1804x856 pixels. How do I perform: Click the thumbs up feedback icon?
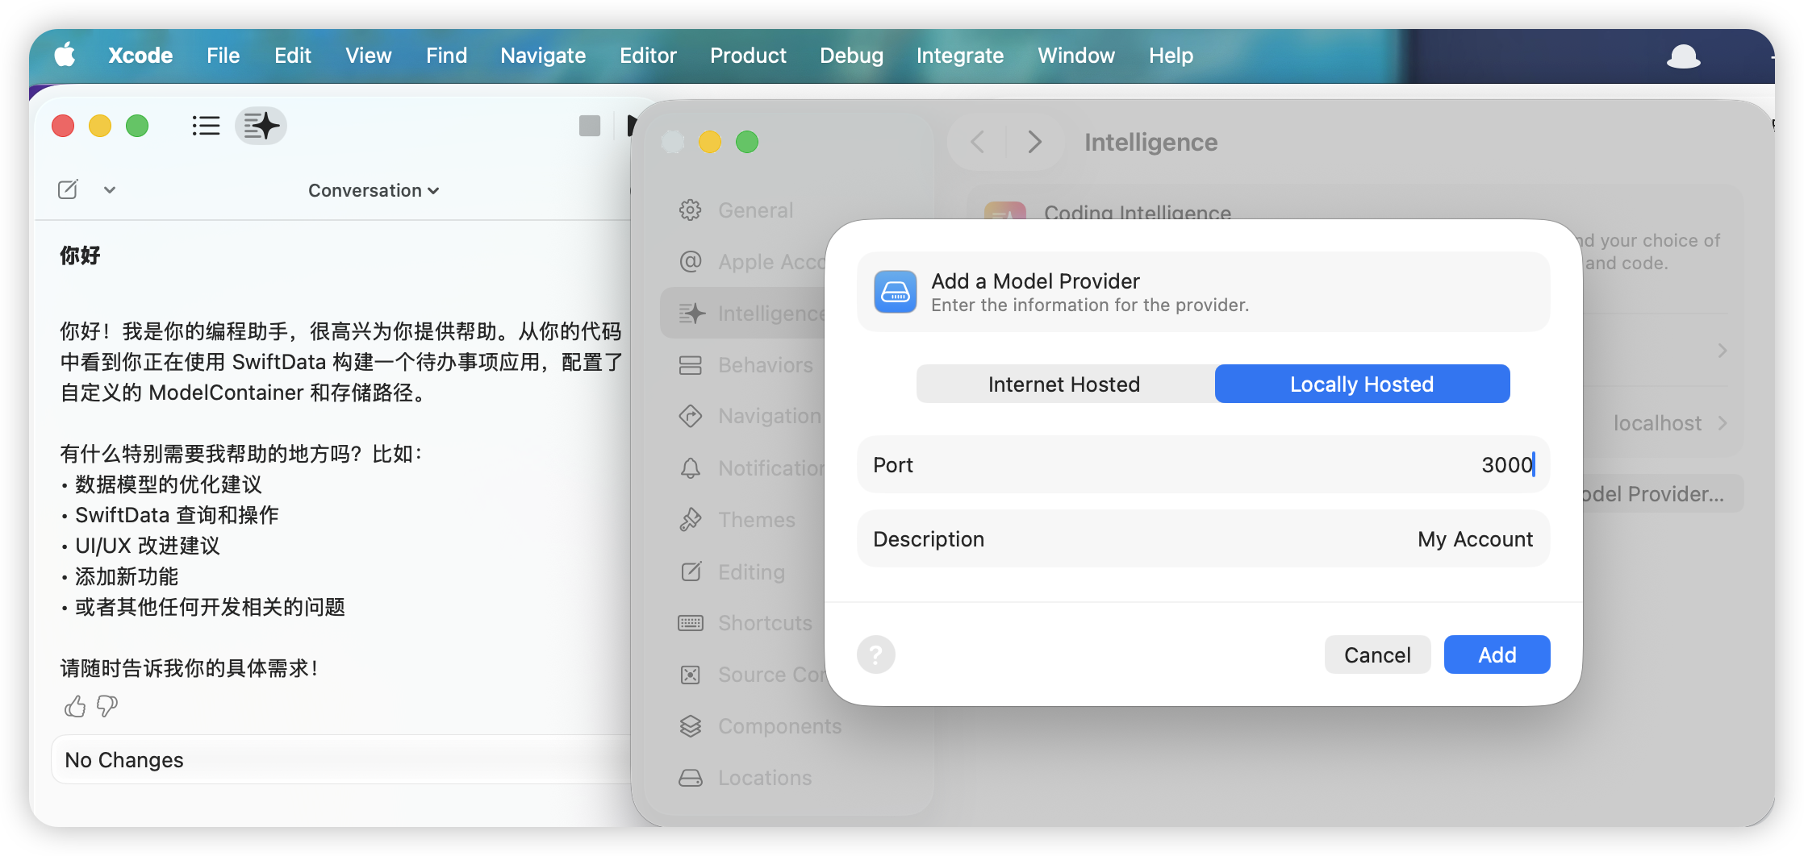(75, 707)
